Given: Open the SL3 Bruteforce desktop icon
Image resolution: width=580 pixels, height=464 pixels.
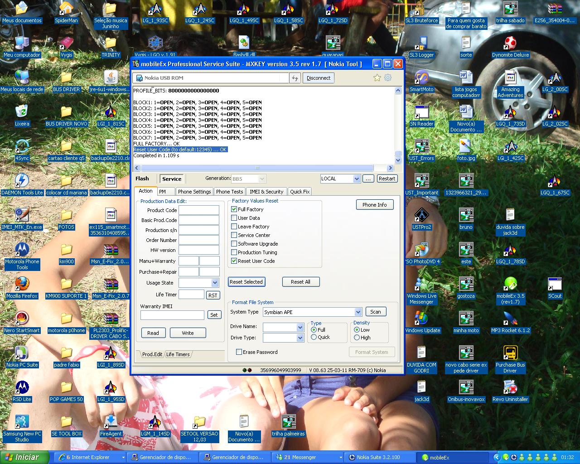Looking at the screenshot, I should (421, 12).
